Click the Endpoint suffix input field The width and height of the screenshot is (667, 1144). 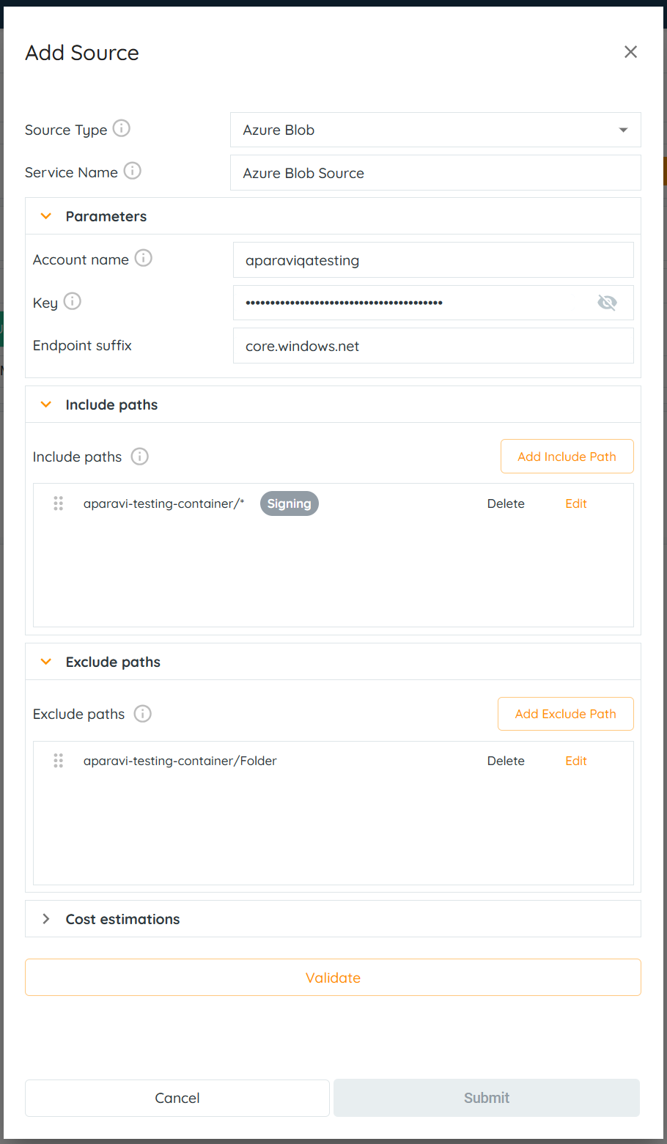tap(433, 346)
